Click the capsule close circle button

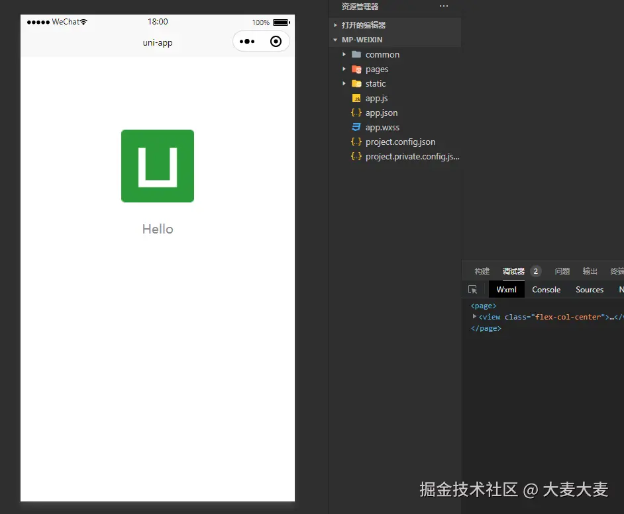coord(276,41)
